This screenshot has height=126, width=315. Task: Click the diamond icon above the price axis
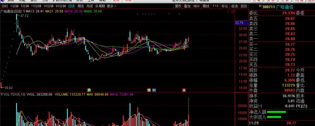228,11
